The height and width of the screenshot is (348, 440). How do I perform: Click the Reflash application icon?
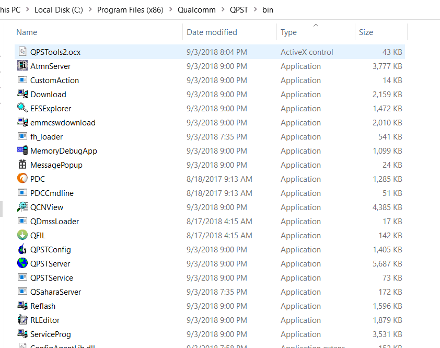[x=22, y=306]
